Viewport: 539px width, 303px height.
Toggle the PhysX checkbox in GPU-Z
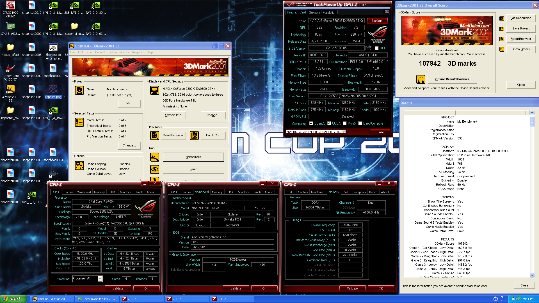[x=345, y=123]
